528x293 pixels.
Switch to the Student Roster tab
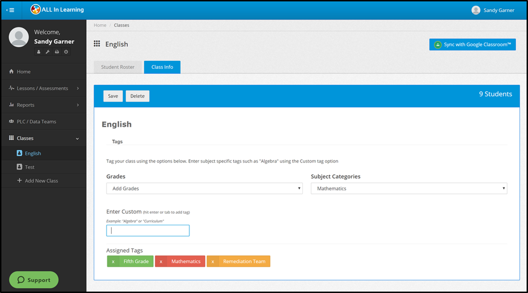click(x=118, y=67)
